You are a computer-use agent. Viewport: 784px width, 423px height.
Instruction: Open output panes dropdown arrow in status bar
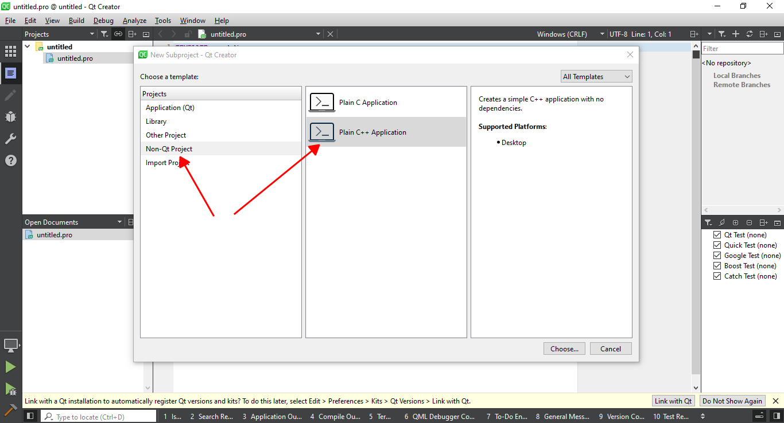coord(703,417)
